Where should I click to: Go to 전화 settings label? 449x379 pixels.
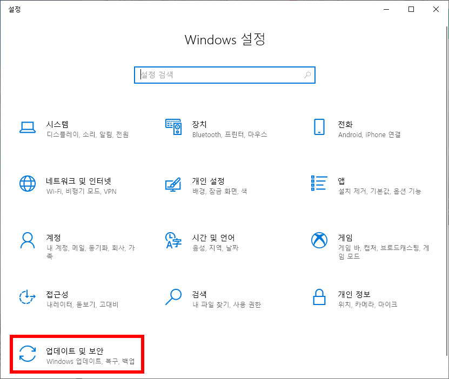point(345,124)
